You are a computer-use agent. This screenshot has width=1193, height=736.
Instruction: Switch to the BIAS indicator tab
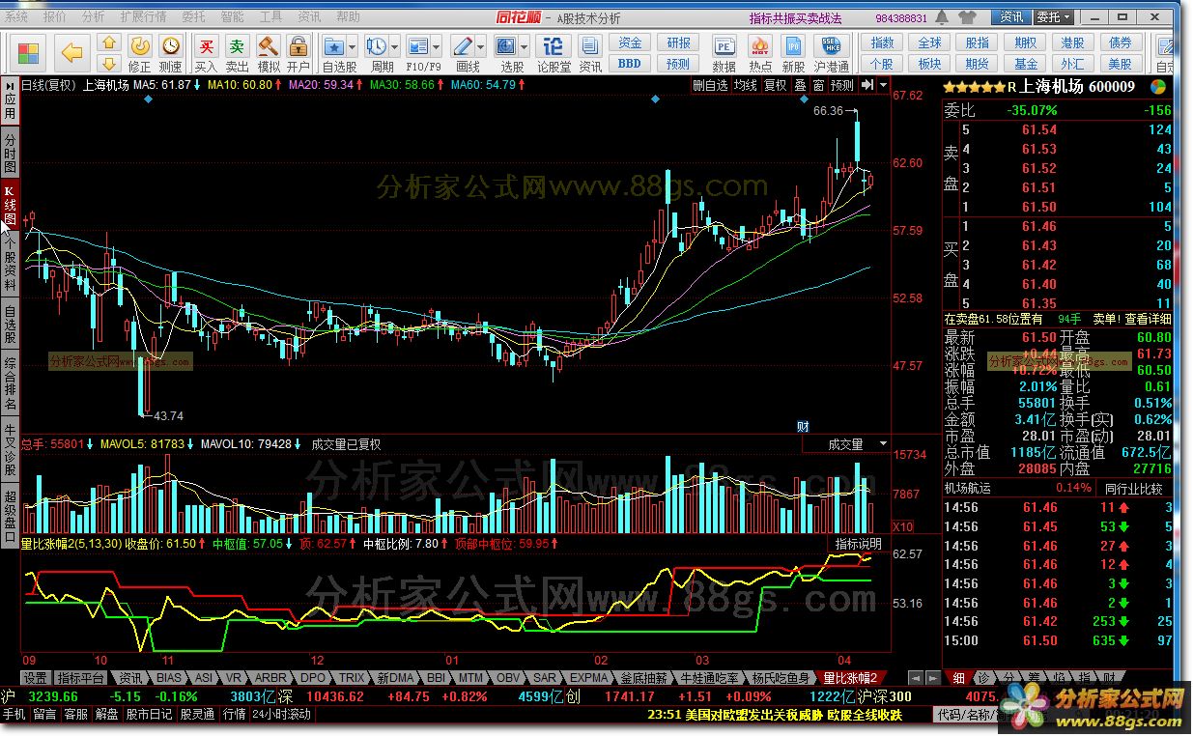[170, 678]
